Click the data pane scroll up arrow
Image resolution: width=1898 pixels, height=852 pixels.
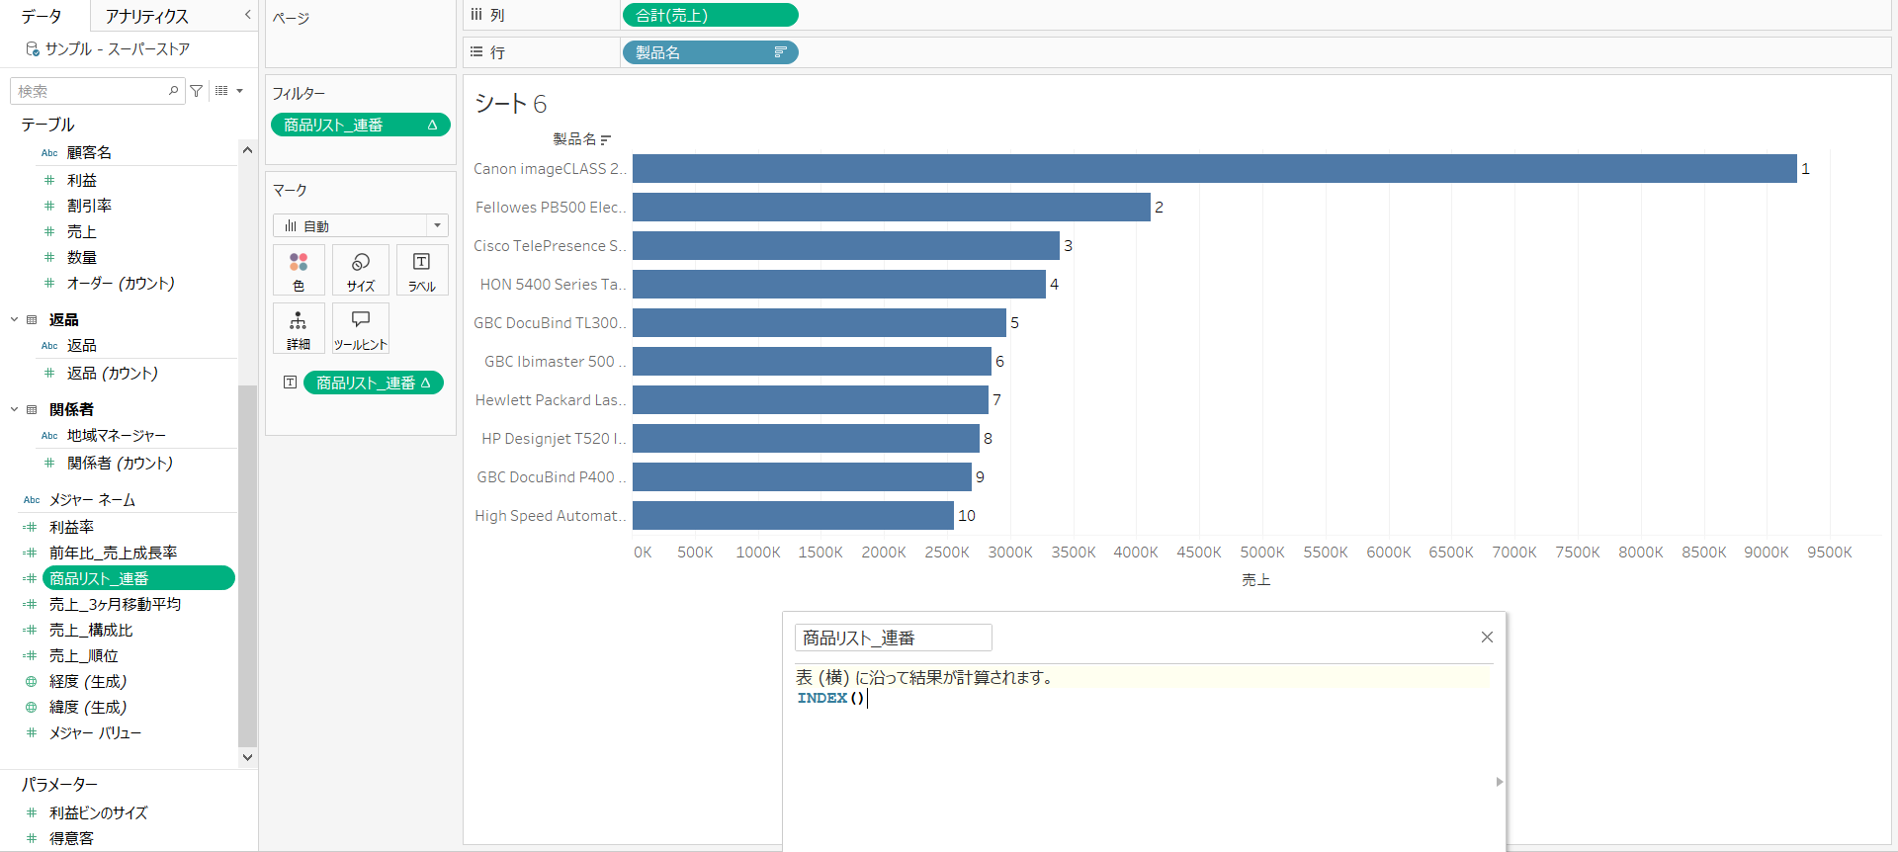pyautogui.click(x=247, y=150)
